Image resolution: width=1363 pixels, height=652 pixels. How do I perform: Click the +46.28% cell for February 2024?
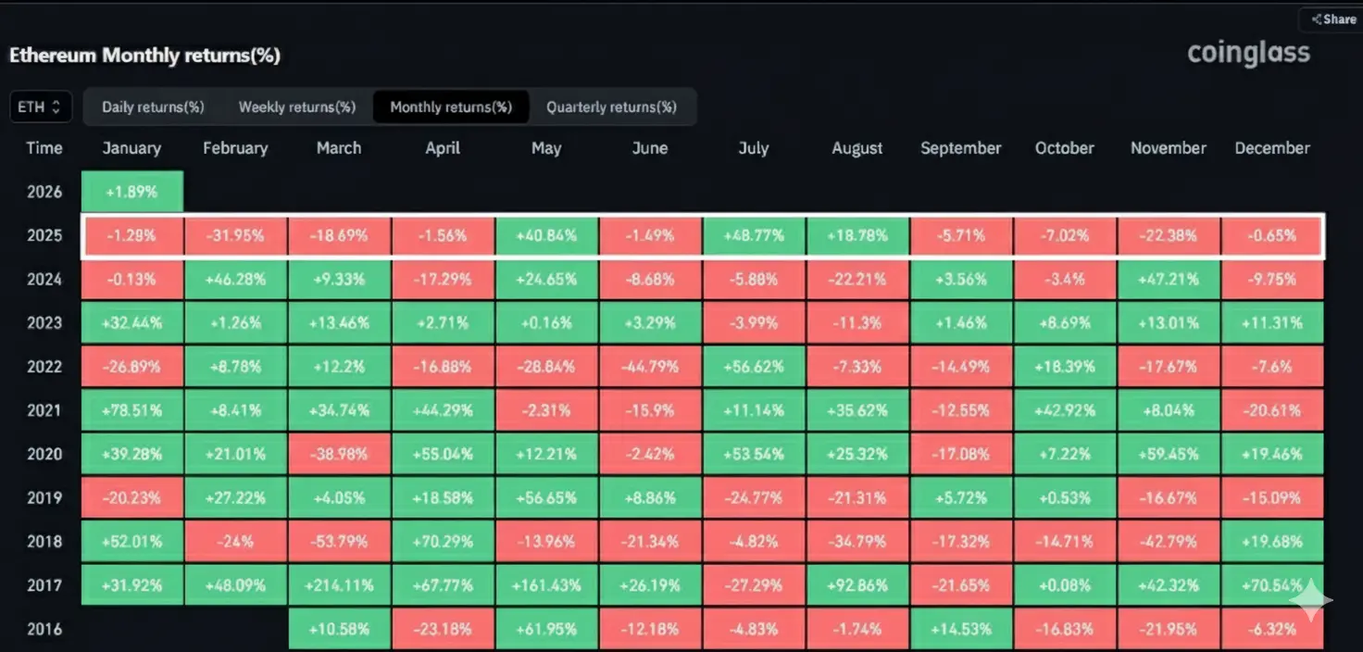(235, 279)
